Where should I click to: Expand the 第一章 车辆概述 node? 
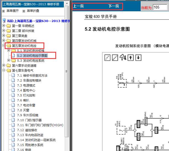(4, 26)
